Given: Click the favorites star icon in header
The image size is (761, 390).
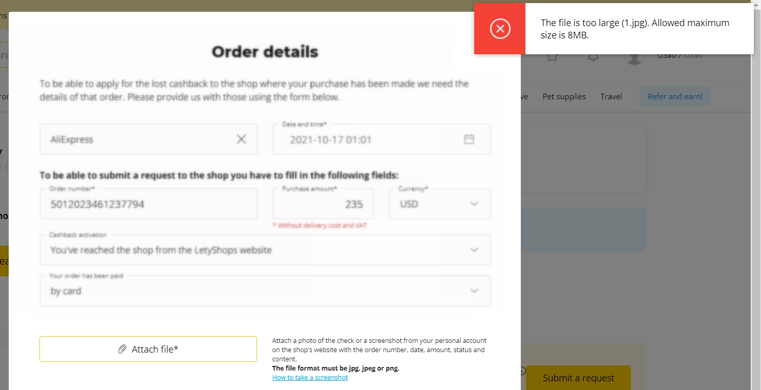Looking at the screenshot, I should (552, 56).
